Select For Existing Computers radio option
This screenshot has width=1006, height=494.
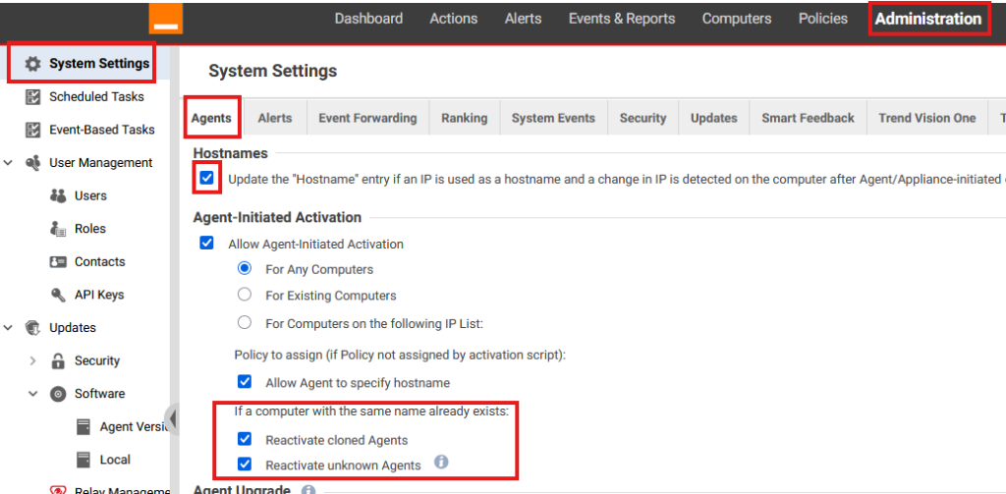[x=245, y=295]
